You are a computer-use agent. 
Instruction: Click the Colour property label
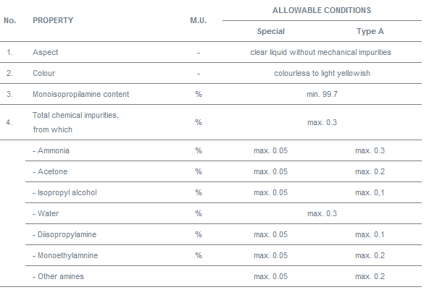[x=44, y=73]
